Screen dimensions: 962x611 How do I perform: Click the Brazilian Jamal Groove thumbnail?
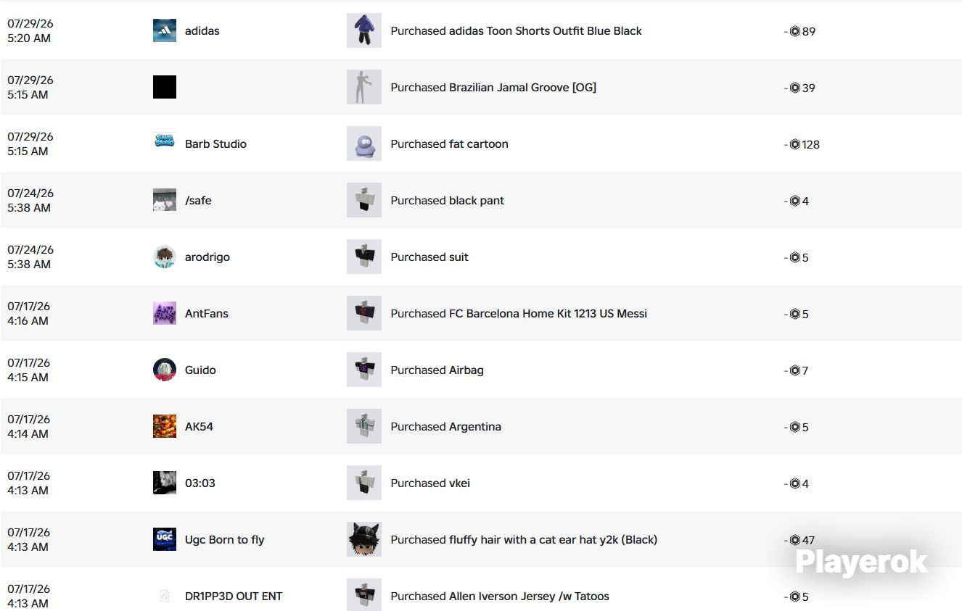pos(364,87)
